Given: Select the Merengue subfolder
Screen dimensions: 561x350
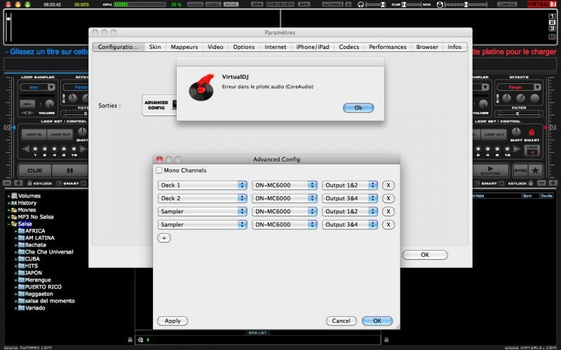Looking at the screenshot, I should point(38,280).
